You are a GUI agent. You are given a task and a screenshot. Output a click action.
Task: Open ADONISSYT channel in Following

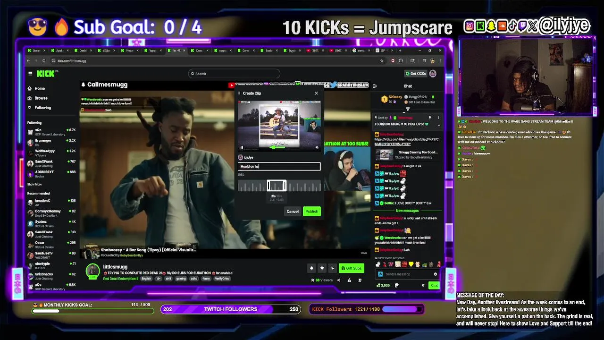51,173
